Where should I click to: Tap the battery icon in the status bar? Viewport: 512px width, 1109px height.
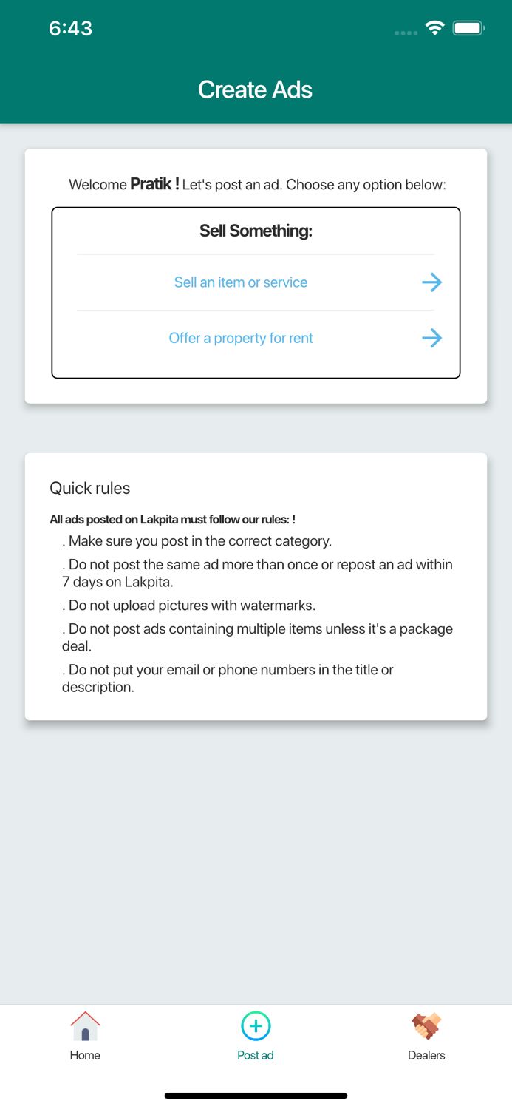coord(468,29)
